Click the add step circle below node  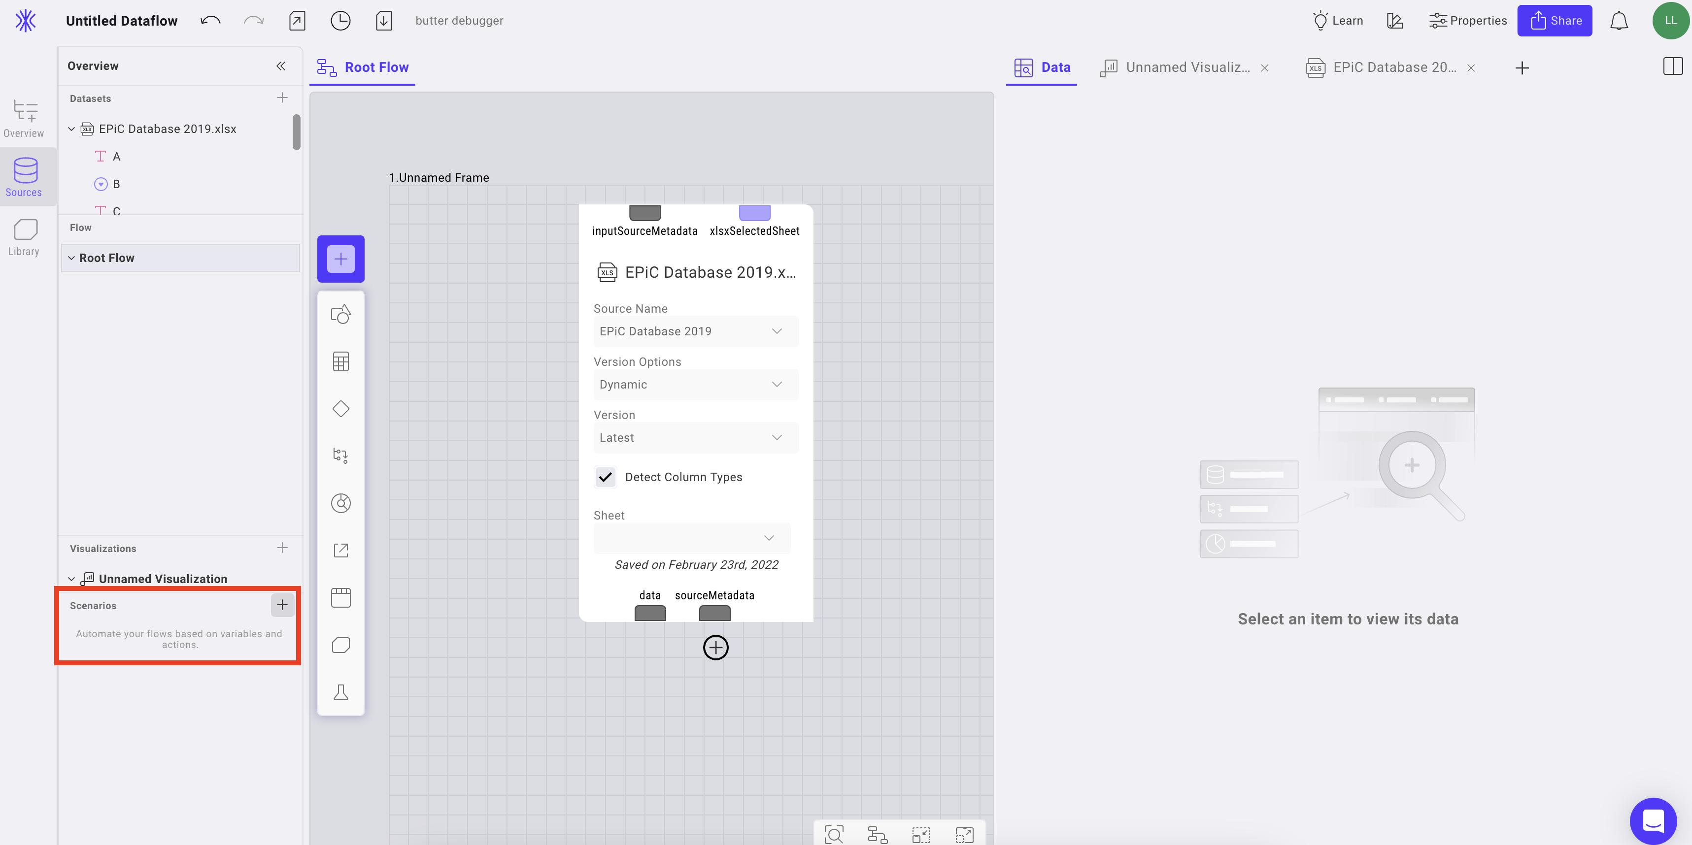point(715,648)
